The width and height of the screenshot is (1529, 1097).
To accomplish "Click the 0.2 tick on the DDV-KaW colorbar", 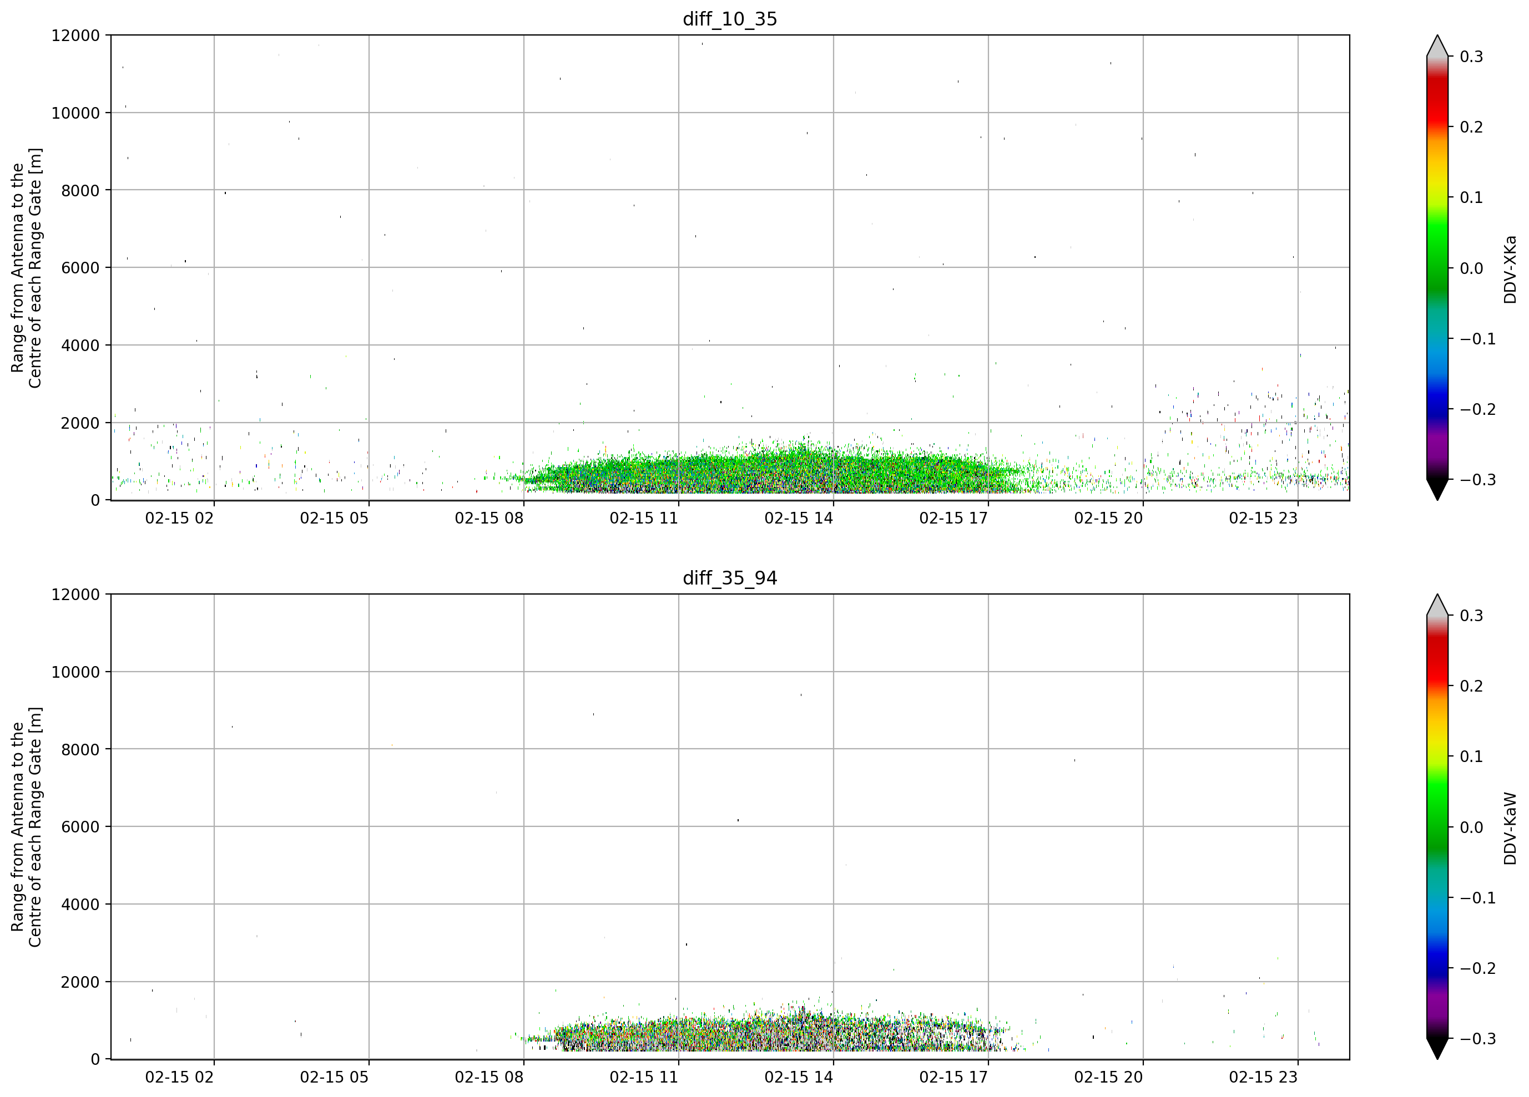I will pos(1472,687).
